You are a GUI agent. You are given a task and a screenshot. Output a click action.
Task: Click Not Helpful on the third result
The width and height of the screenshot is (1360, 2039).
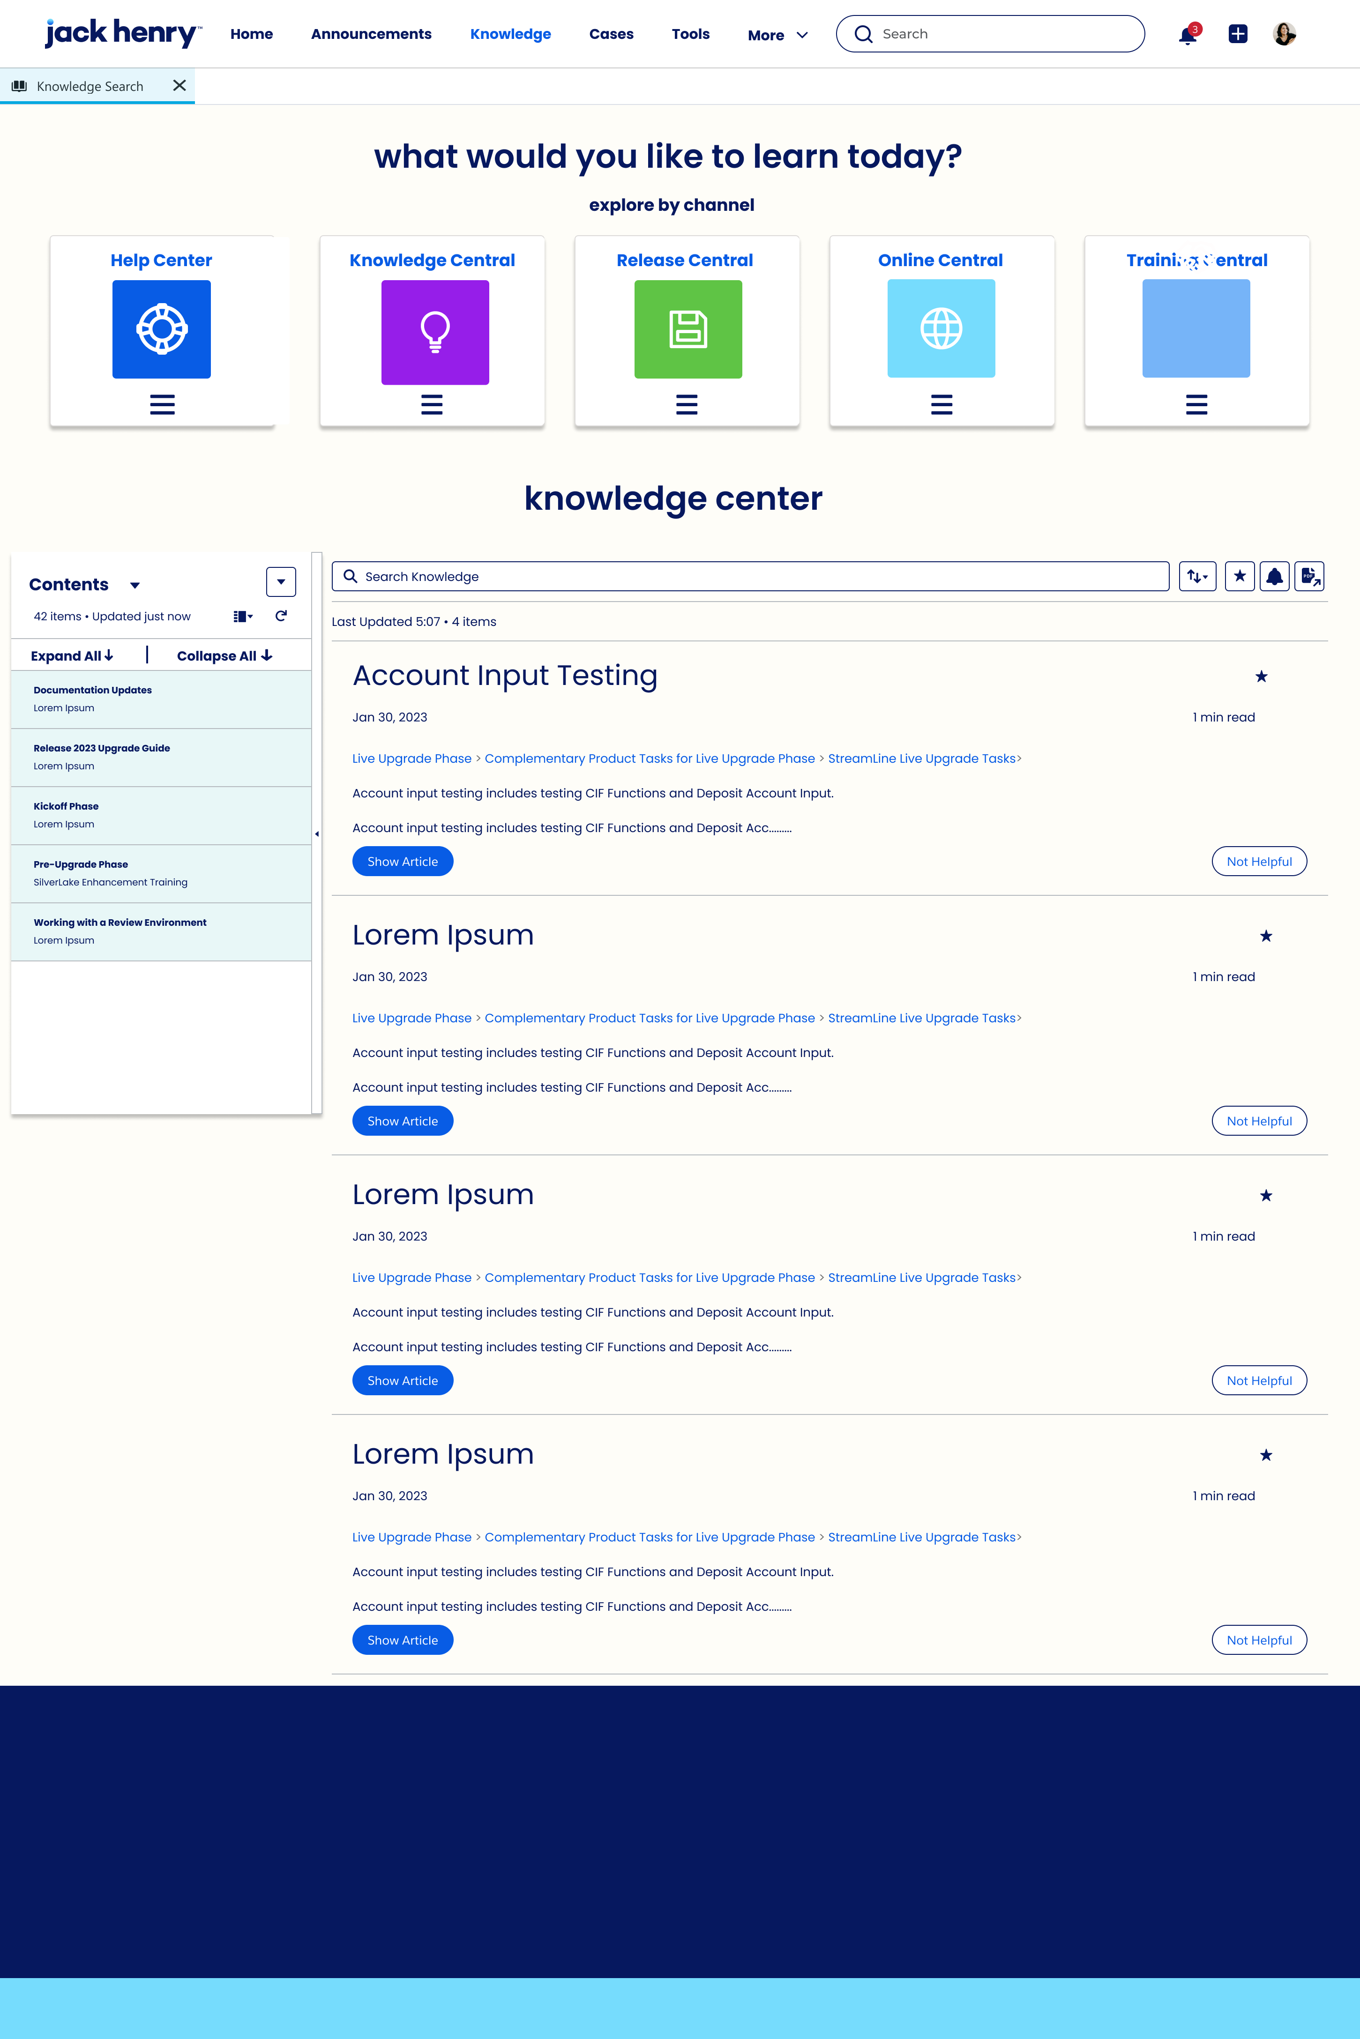point(1259,1381)
